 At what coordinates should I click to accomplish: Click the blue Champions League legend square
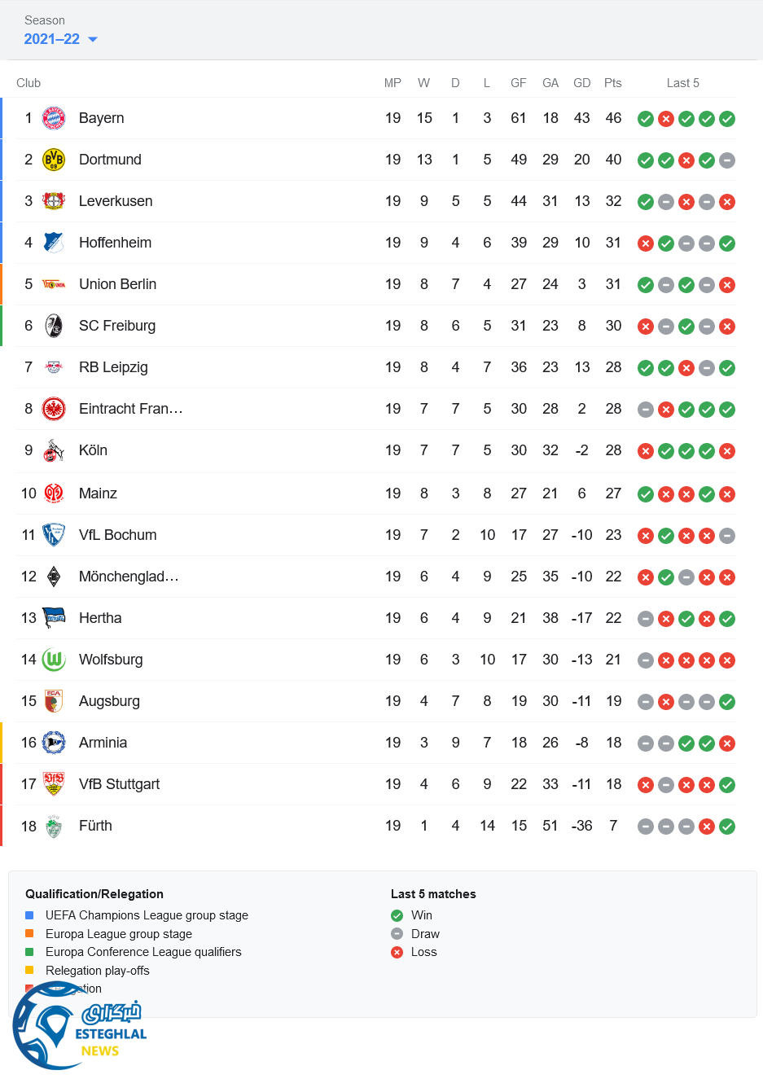point(29,915)
